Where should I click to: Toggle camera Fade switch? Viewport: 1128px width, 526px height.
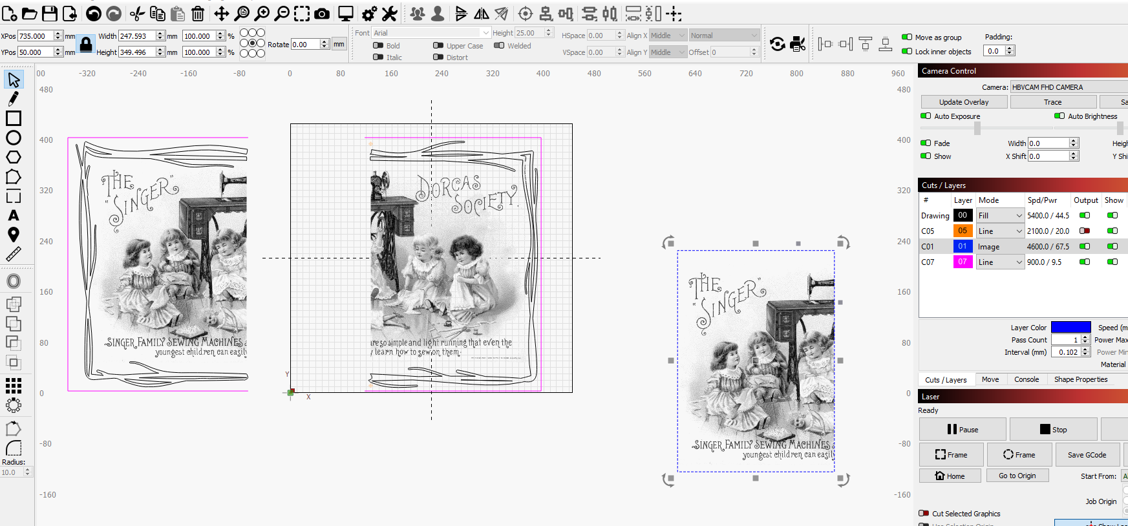[x=926, y=143]
